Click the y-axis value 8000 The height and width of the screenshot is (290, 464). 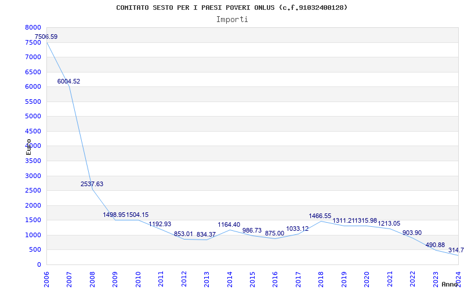[x=33, y=27]
